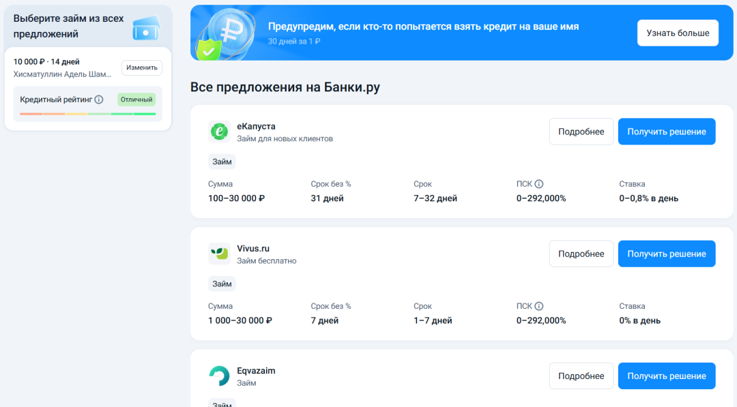
Task: Open the credit rating info icon
Action: point(99,100)
